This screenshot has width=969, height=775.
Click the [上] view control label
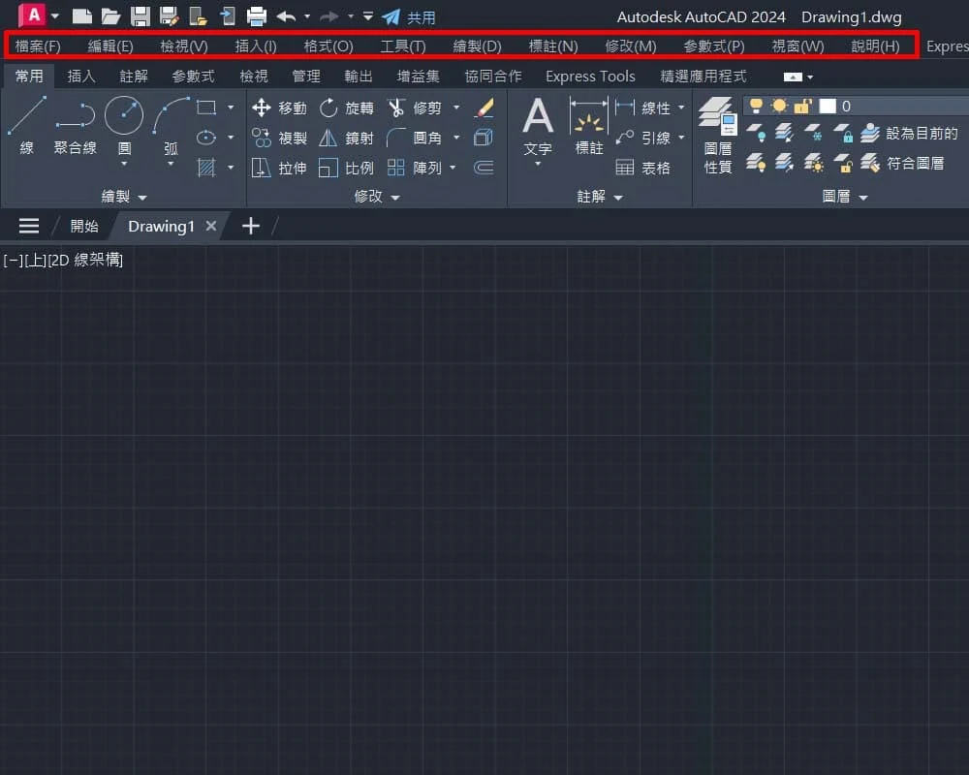[36, 261]
